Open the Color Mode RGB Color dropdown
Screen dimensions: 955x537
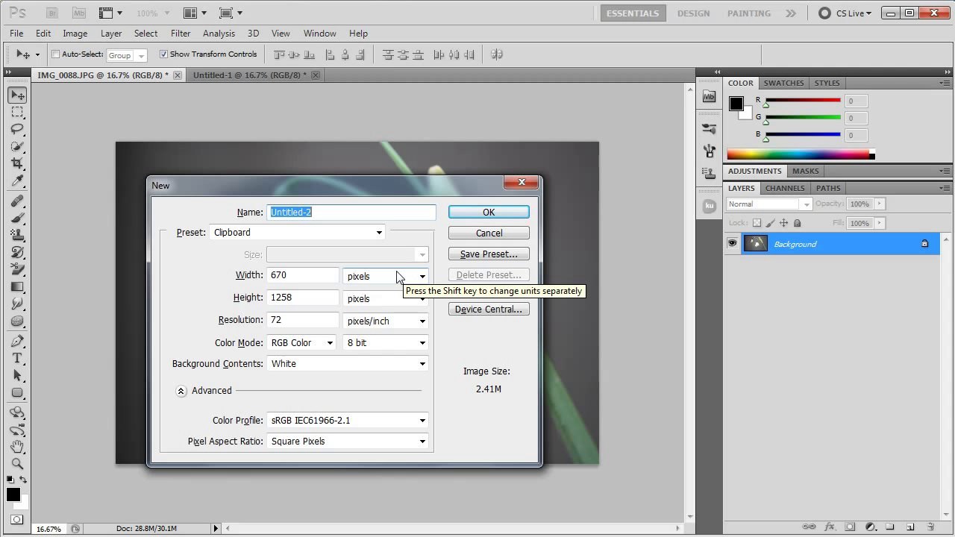[x=301, y=343]
